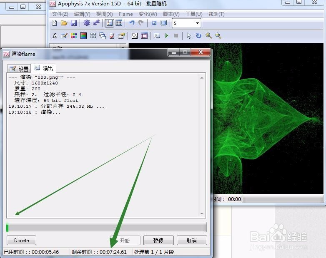Click the 缓存深度: 64 bit float line
326x258 pixels.
[x=46, y=100]
